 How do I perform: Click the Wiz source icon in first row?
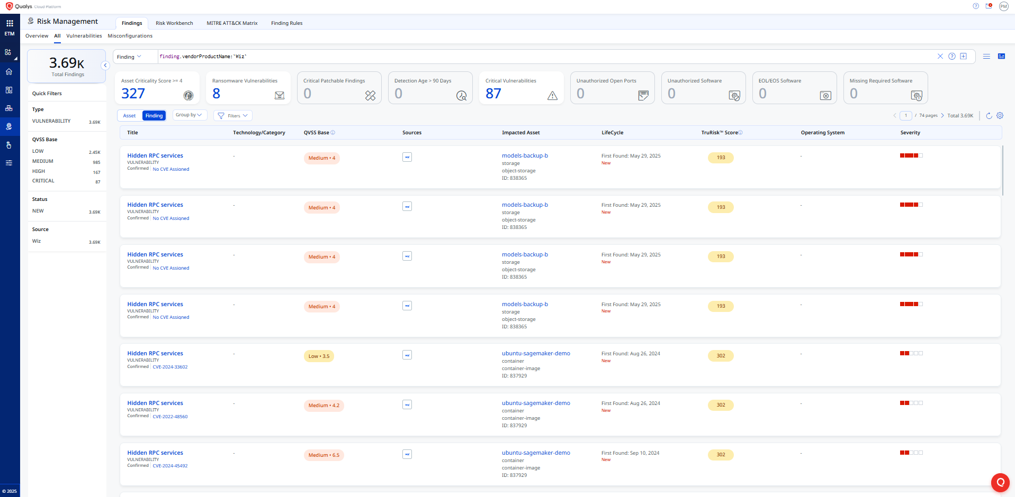[x=407, y=158]
